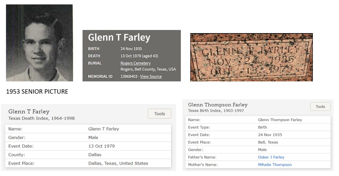The image size is (339, 176).
Task: Click Rogers, Bell County, Texas, USA location text
Action: tap(148, 69)
